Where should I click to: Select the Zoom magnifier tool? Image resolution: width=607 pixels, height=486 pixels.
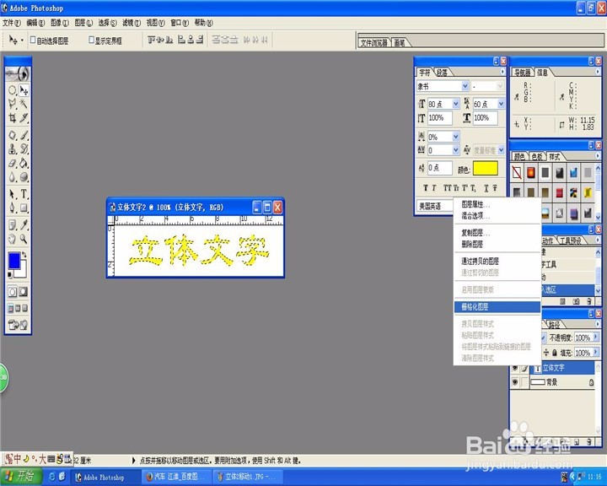pyautogui.click(x=24, y=239)
